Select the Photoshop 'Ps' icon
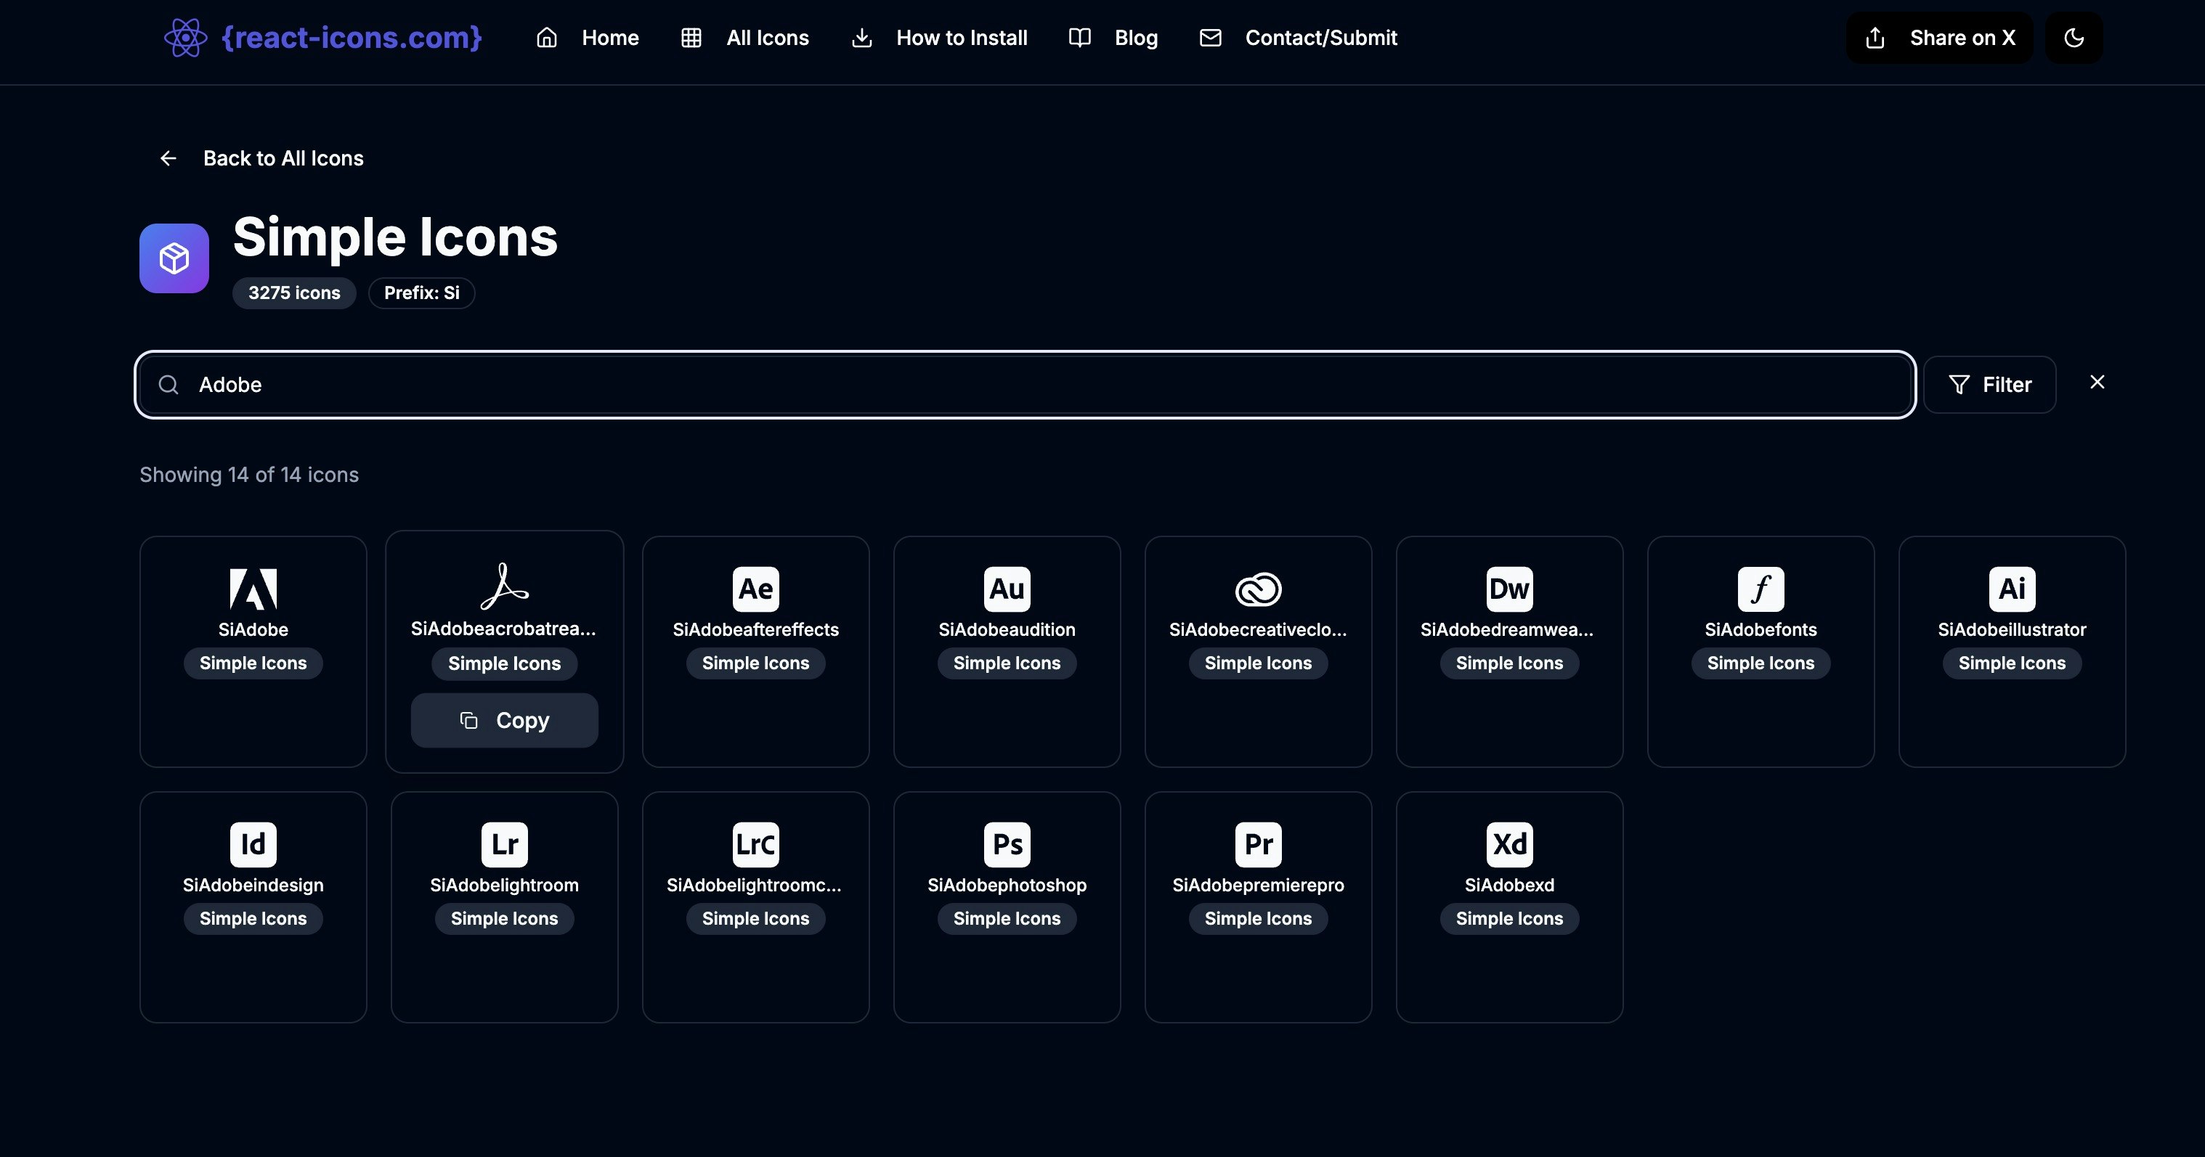2205x1157 pixels. [x=1007, y=845]
